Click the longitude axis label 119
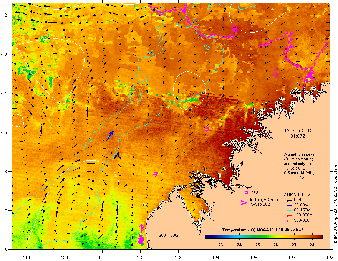The image size is (338, 261). (27, 257)
